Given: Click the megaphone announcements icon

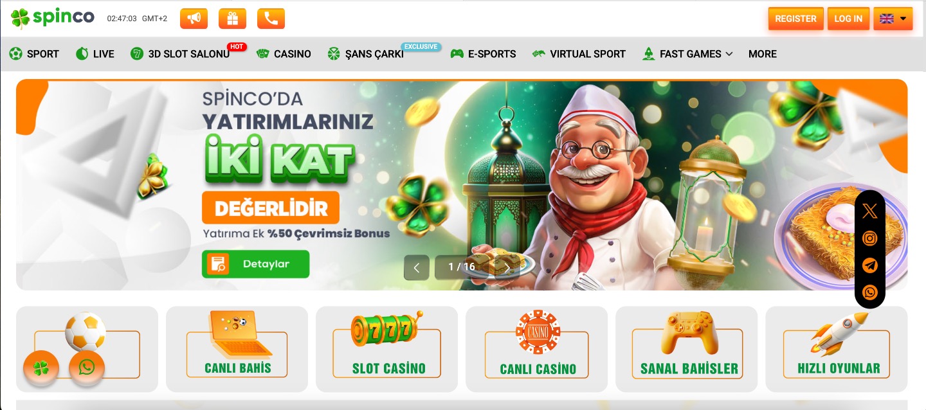Looking at the screenshot, I should point(194,19).
